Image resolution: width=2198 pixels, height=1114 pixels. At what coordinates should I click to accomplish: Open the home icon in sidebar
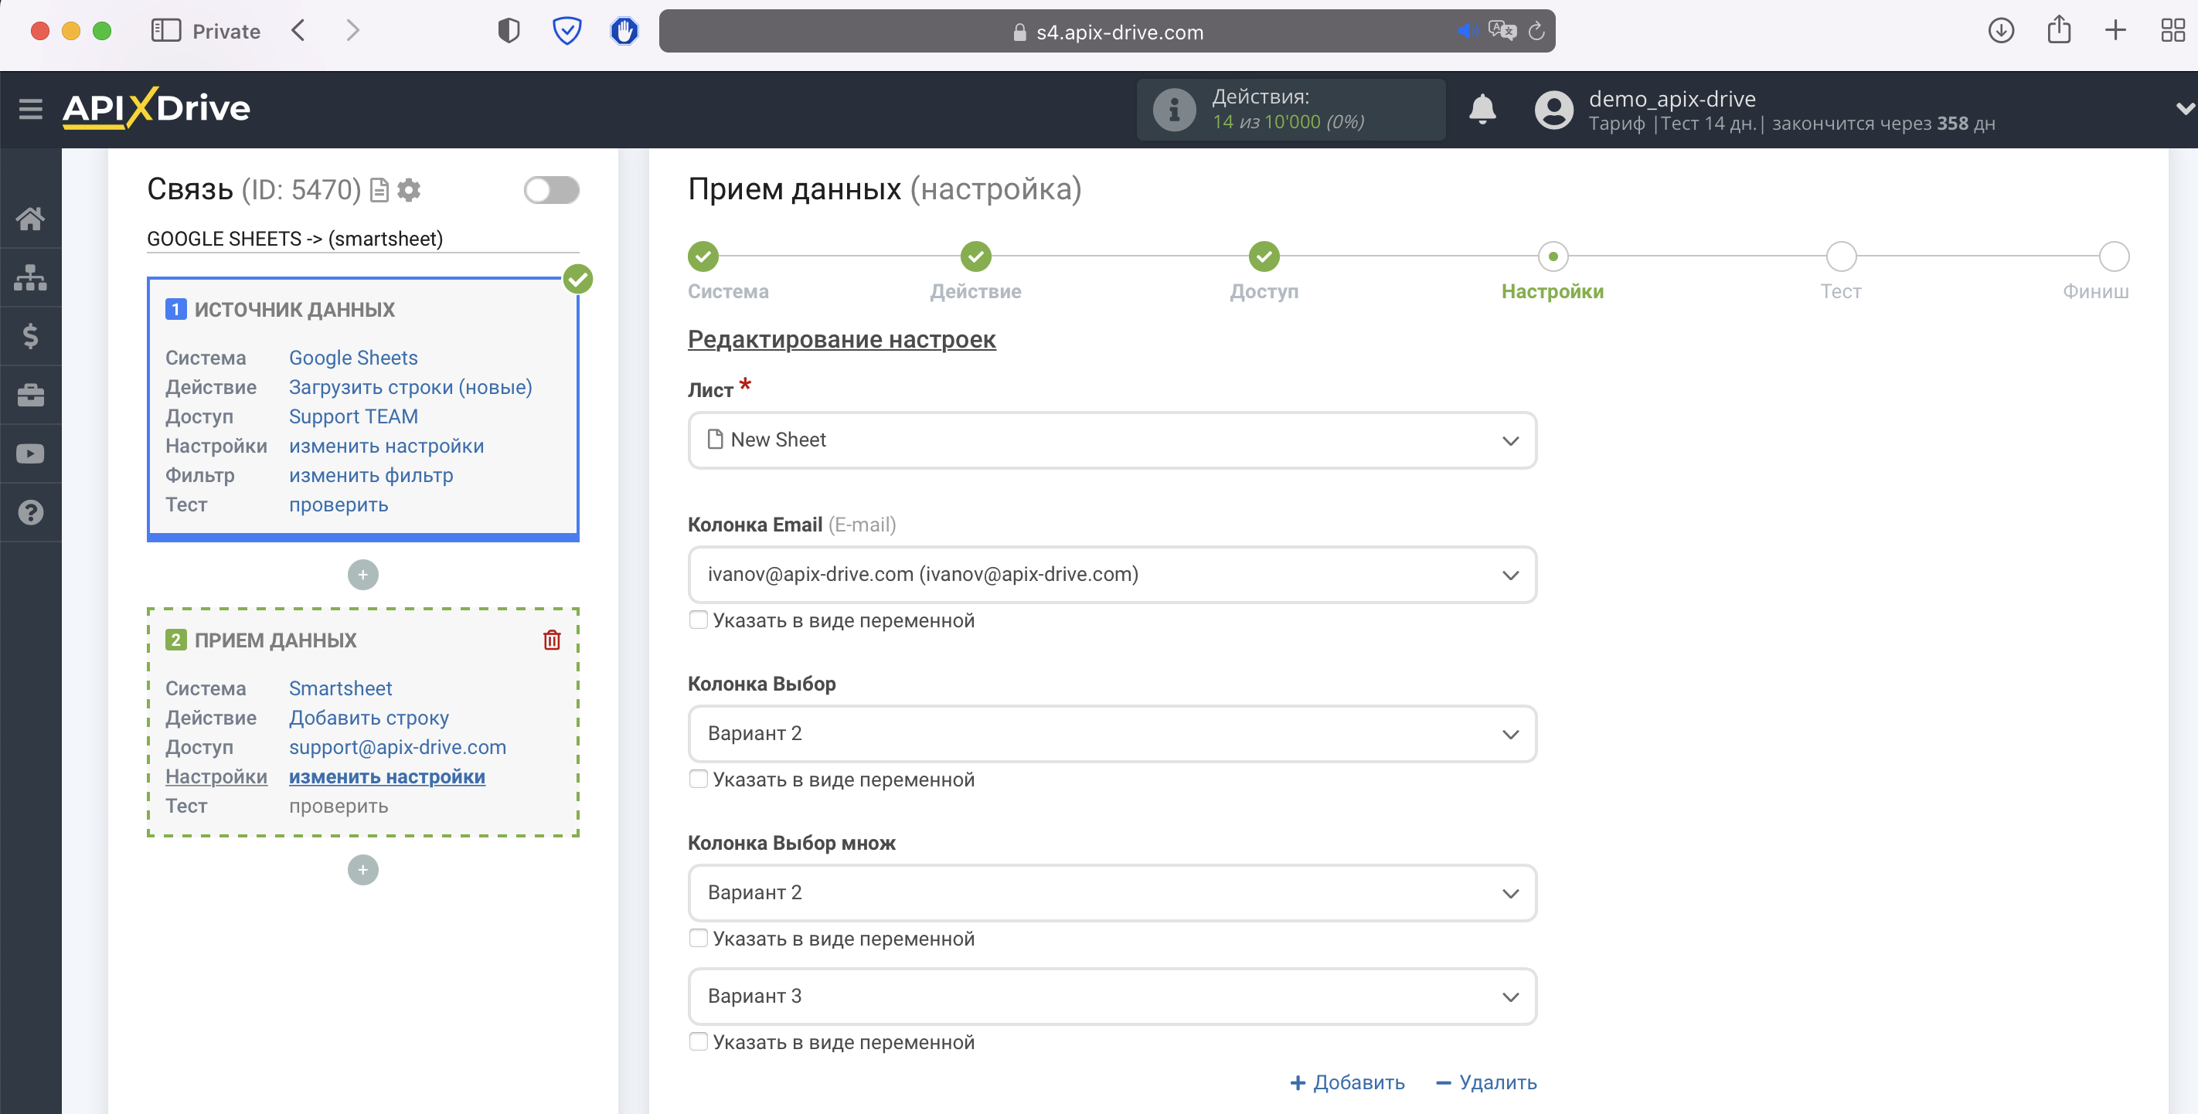click(31, 219)
